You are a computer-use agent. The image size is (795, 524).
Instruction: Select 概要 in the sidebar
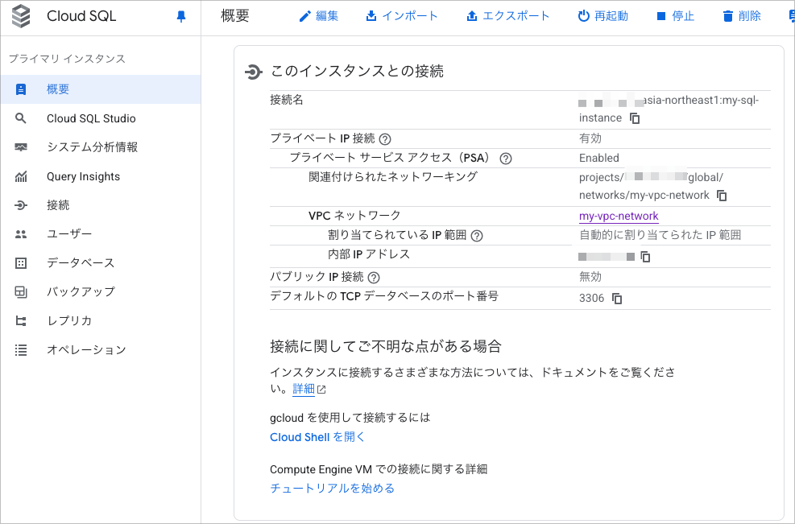click(x=101, y=89)
